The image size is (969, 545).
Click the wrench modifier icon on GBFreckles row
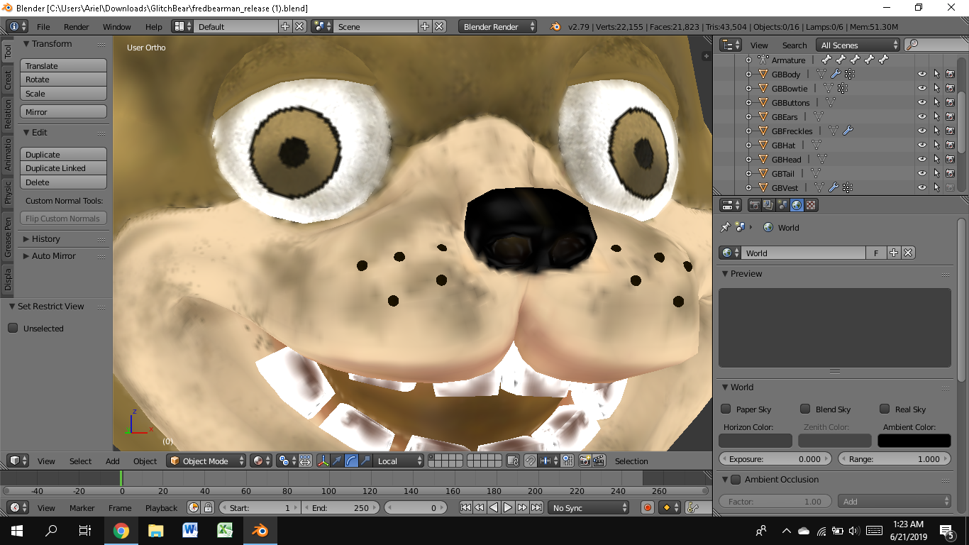click(x=847, y=131)
